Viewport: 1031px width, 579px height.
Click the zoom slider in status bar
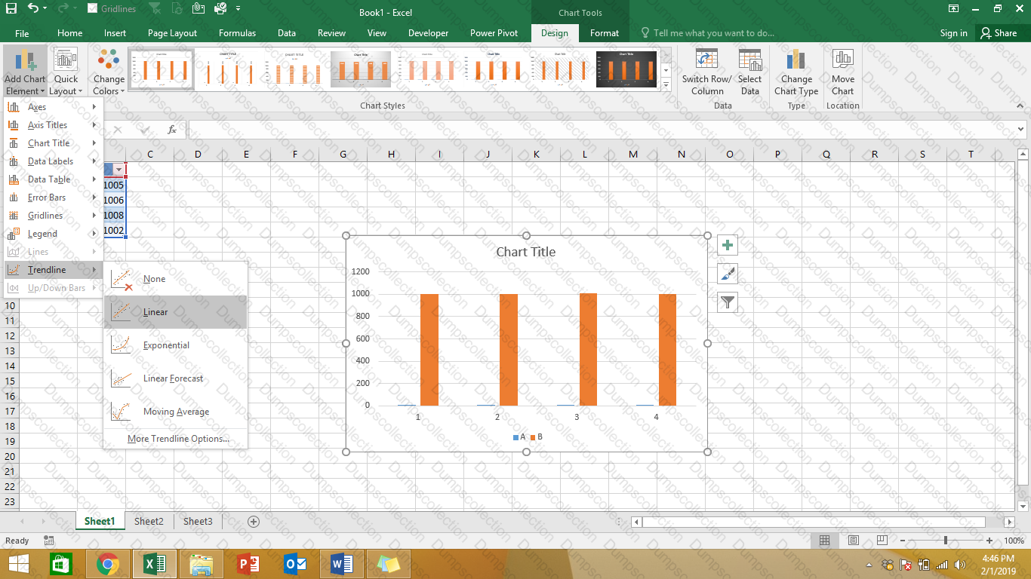tap(945, 541)
